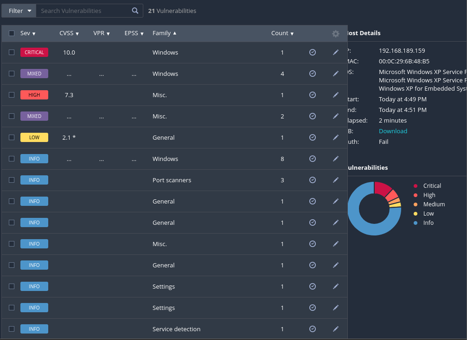Click the count 8 in INFO Windows row
The width and height of the screenshot is (467, 340).
pos(282,159)
